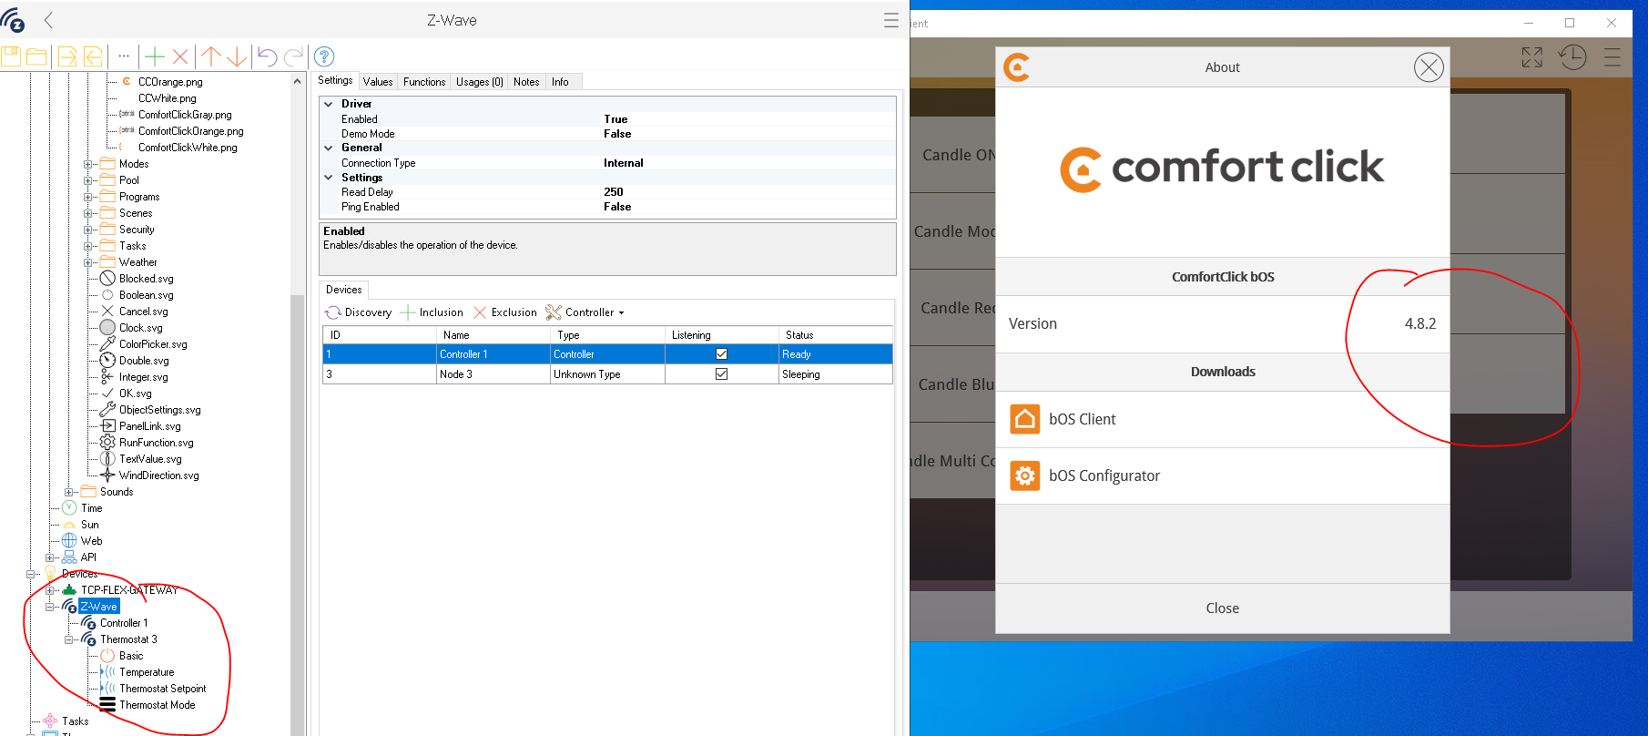Open the blue Help question mark icon

(x=324, y=56)
